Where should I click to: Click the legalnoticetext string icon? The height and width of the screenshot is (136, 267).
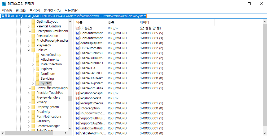click(78, 98)
